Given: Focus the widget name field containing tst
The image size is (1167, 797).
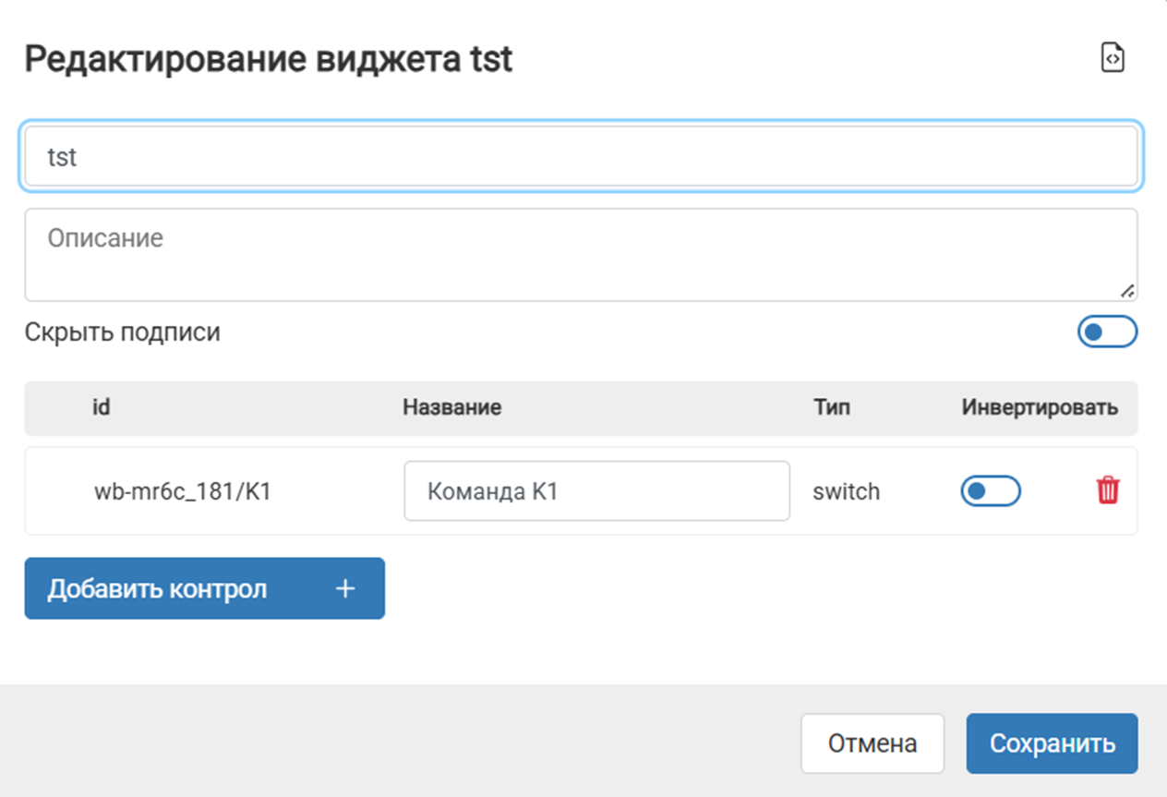Looking at the screenshot, I should click(x=582, y=157).
